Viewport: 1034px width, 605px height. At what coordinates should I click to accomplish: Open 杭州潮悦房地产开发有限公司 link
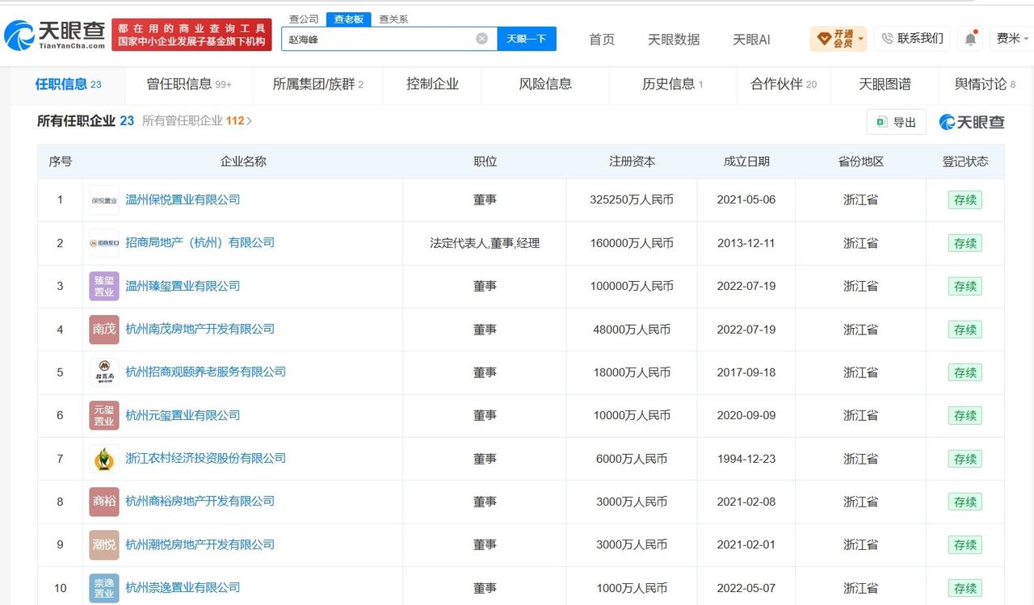pos(200,544)
